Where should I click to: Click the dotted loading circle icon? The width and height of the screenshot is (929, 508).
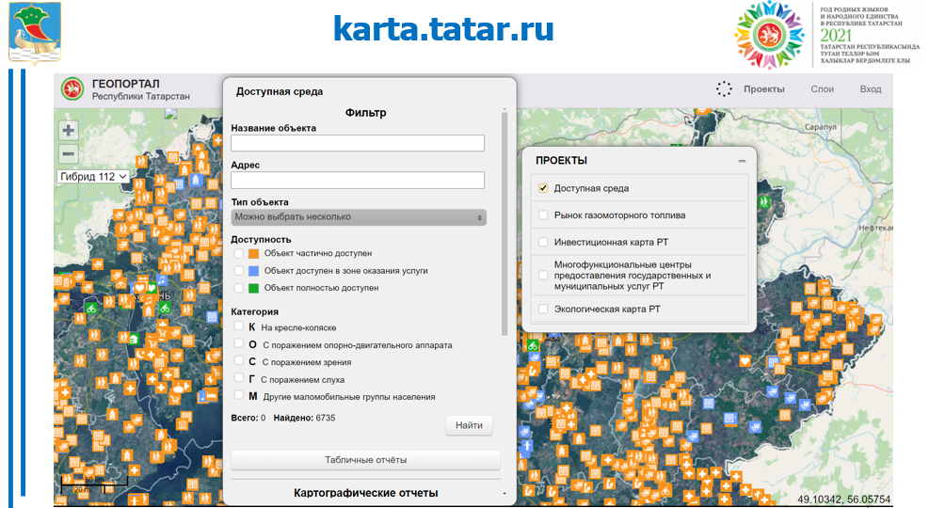[x=723, y=89]
